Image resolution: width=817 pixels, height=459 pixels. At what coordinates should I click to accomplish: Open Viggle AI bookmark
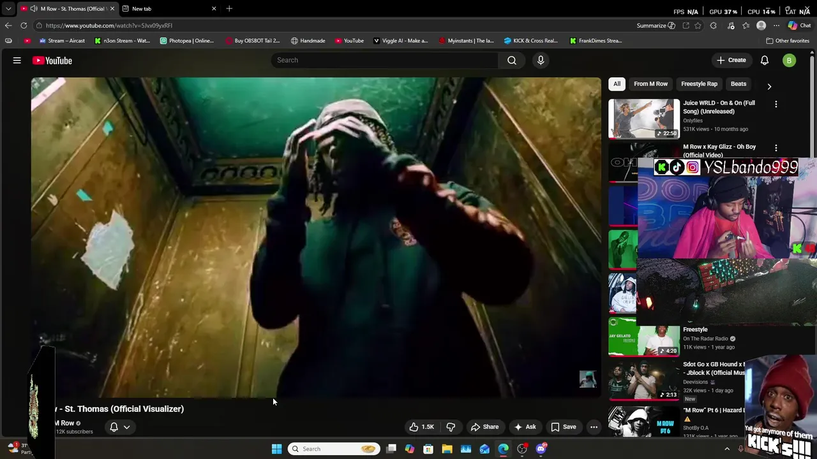[x=400, y=41]
